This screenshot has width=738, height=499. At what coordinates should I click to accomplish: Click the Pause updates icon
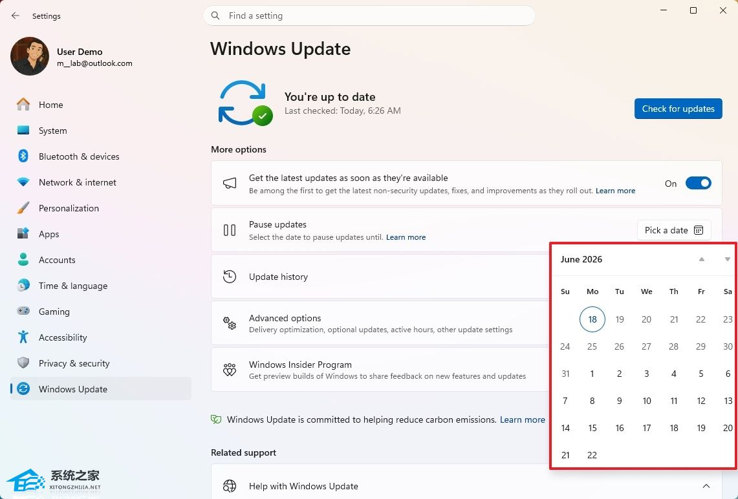click(x=230, y=230)
